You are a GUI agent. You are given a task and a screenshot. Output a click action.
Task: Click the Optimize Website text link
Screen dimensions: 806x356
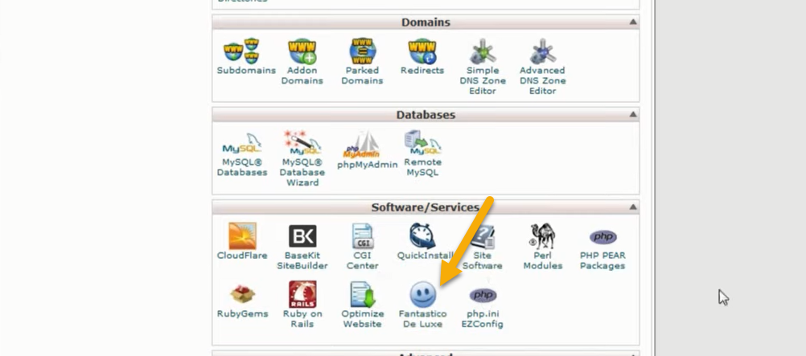pos(363,319)
